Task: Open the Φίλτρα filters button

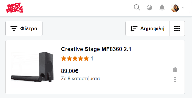Action: click(24, 28)
